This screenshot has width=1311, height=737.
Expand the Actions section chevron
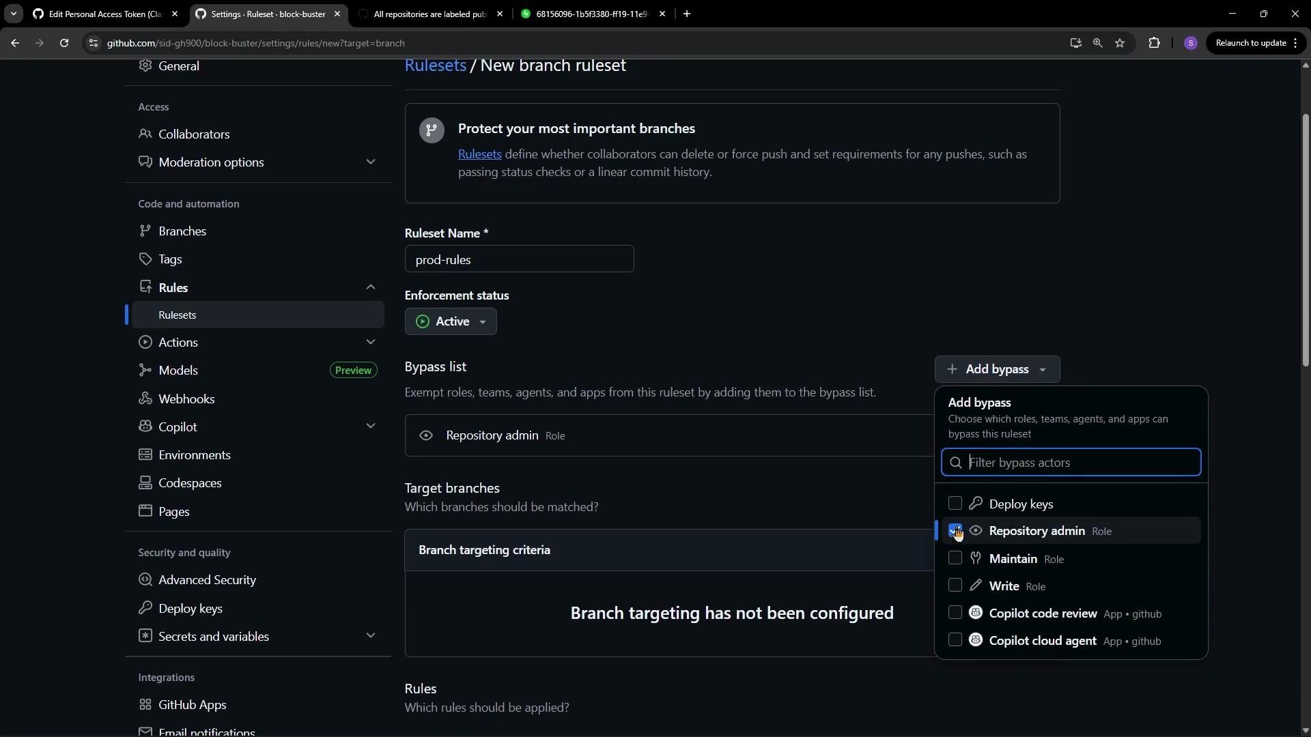(x=371, y=342)
